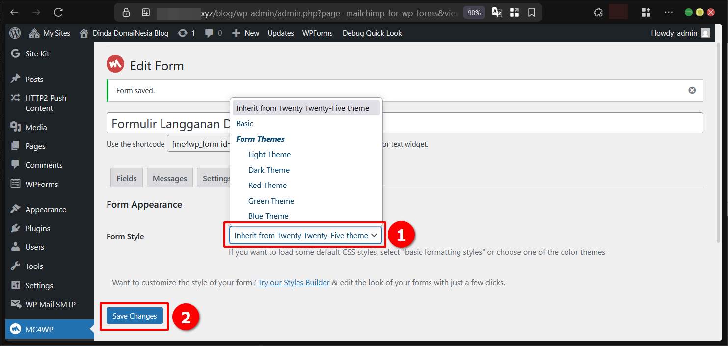Open Site Kit from the sidebar
Screen dimensions: 728x346
(x=16, y=53)
